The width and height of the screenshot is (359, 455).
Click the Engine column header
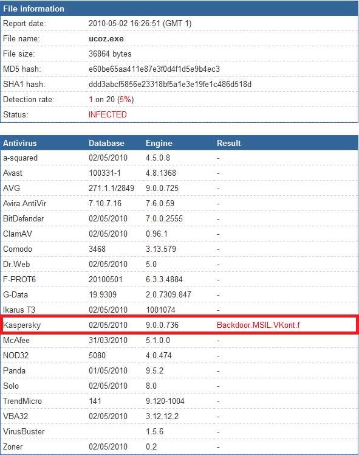point(159,143)
